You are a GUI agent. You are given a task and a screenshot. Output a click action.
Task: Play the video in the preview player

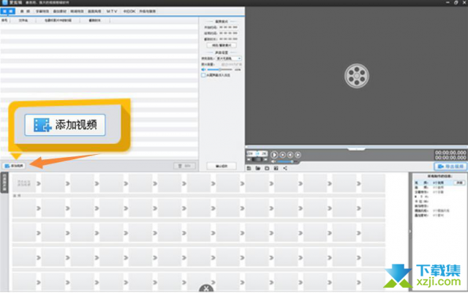coord(274,155)
